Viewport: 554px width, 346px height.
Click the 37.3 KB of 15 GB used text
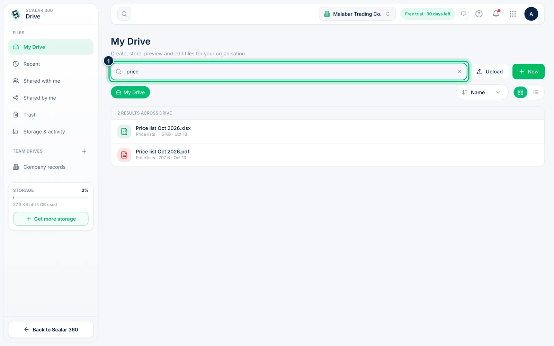(35, 204)
